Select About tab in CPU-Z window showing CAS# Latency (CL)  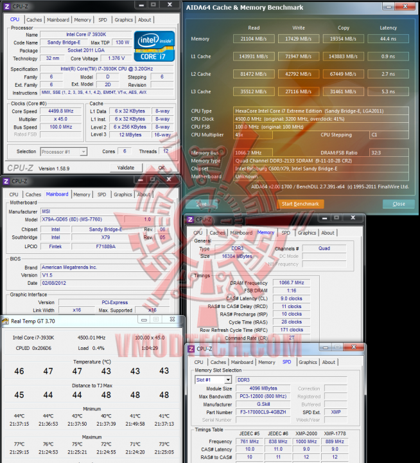(x=328, y=233)
